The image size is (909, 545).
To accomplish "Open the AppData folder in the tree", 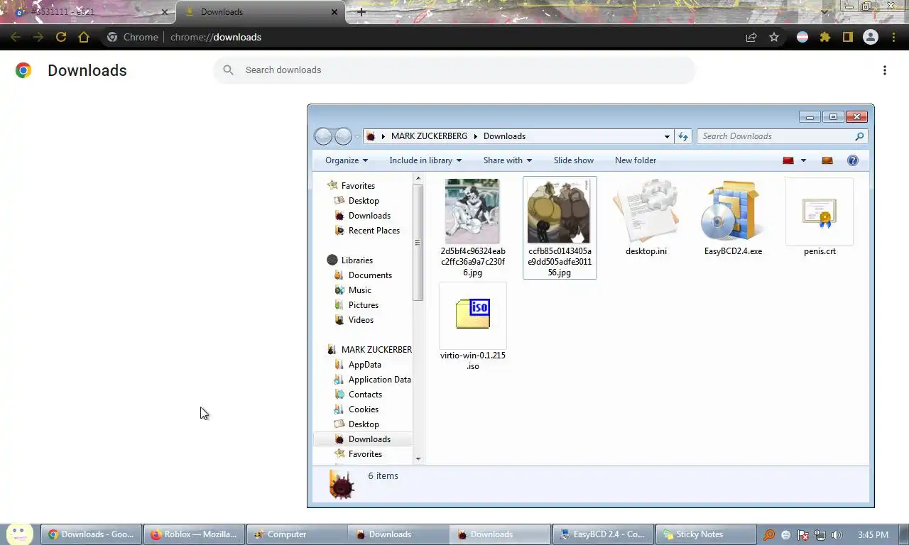I will pos(365,365).
